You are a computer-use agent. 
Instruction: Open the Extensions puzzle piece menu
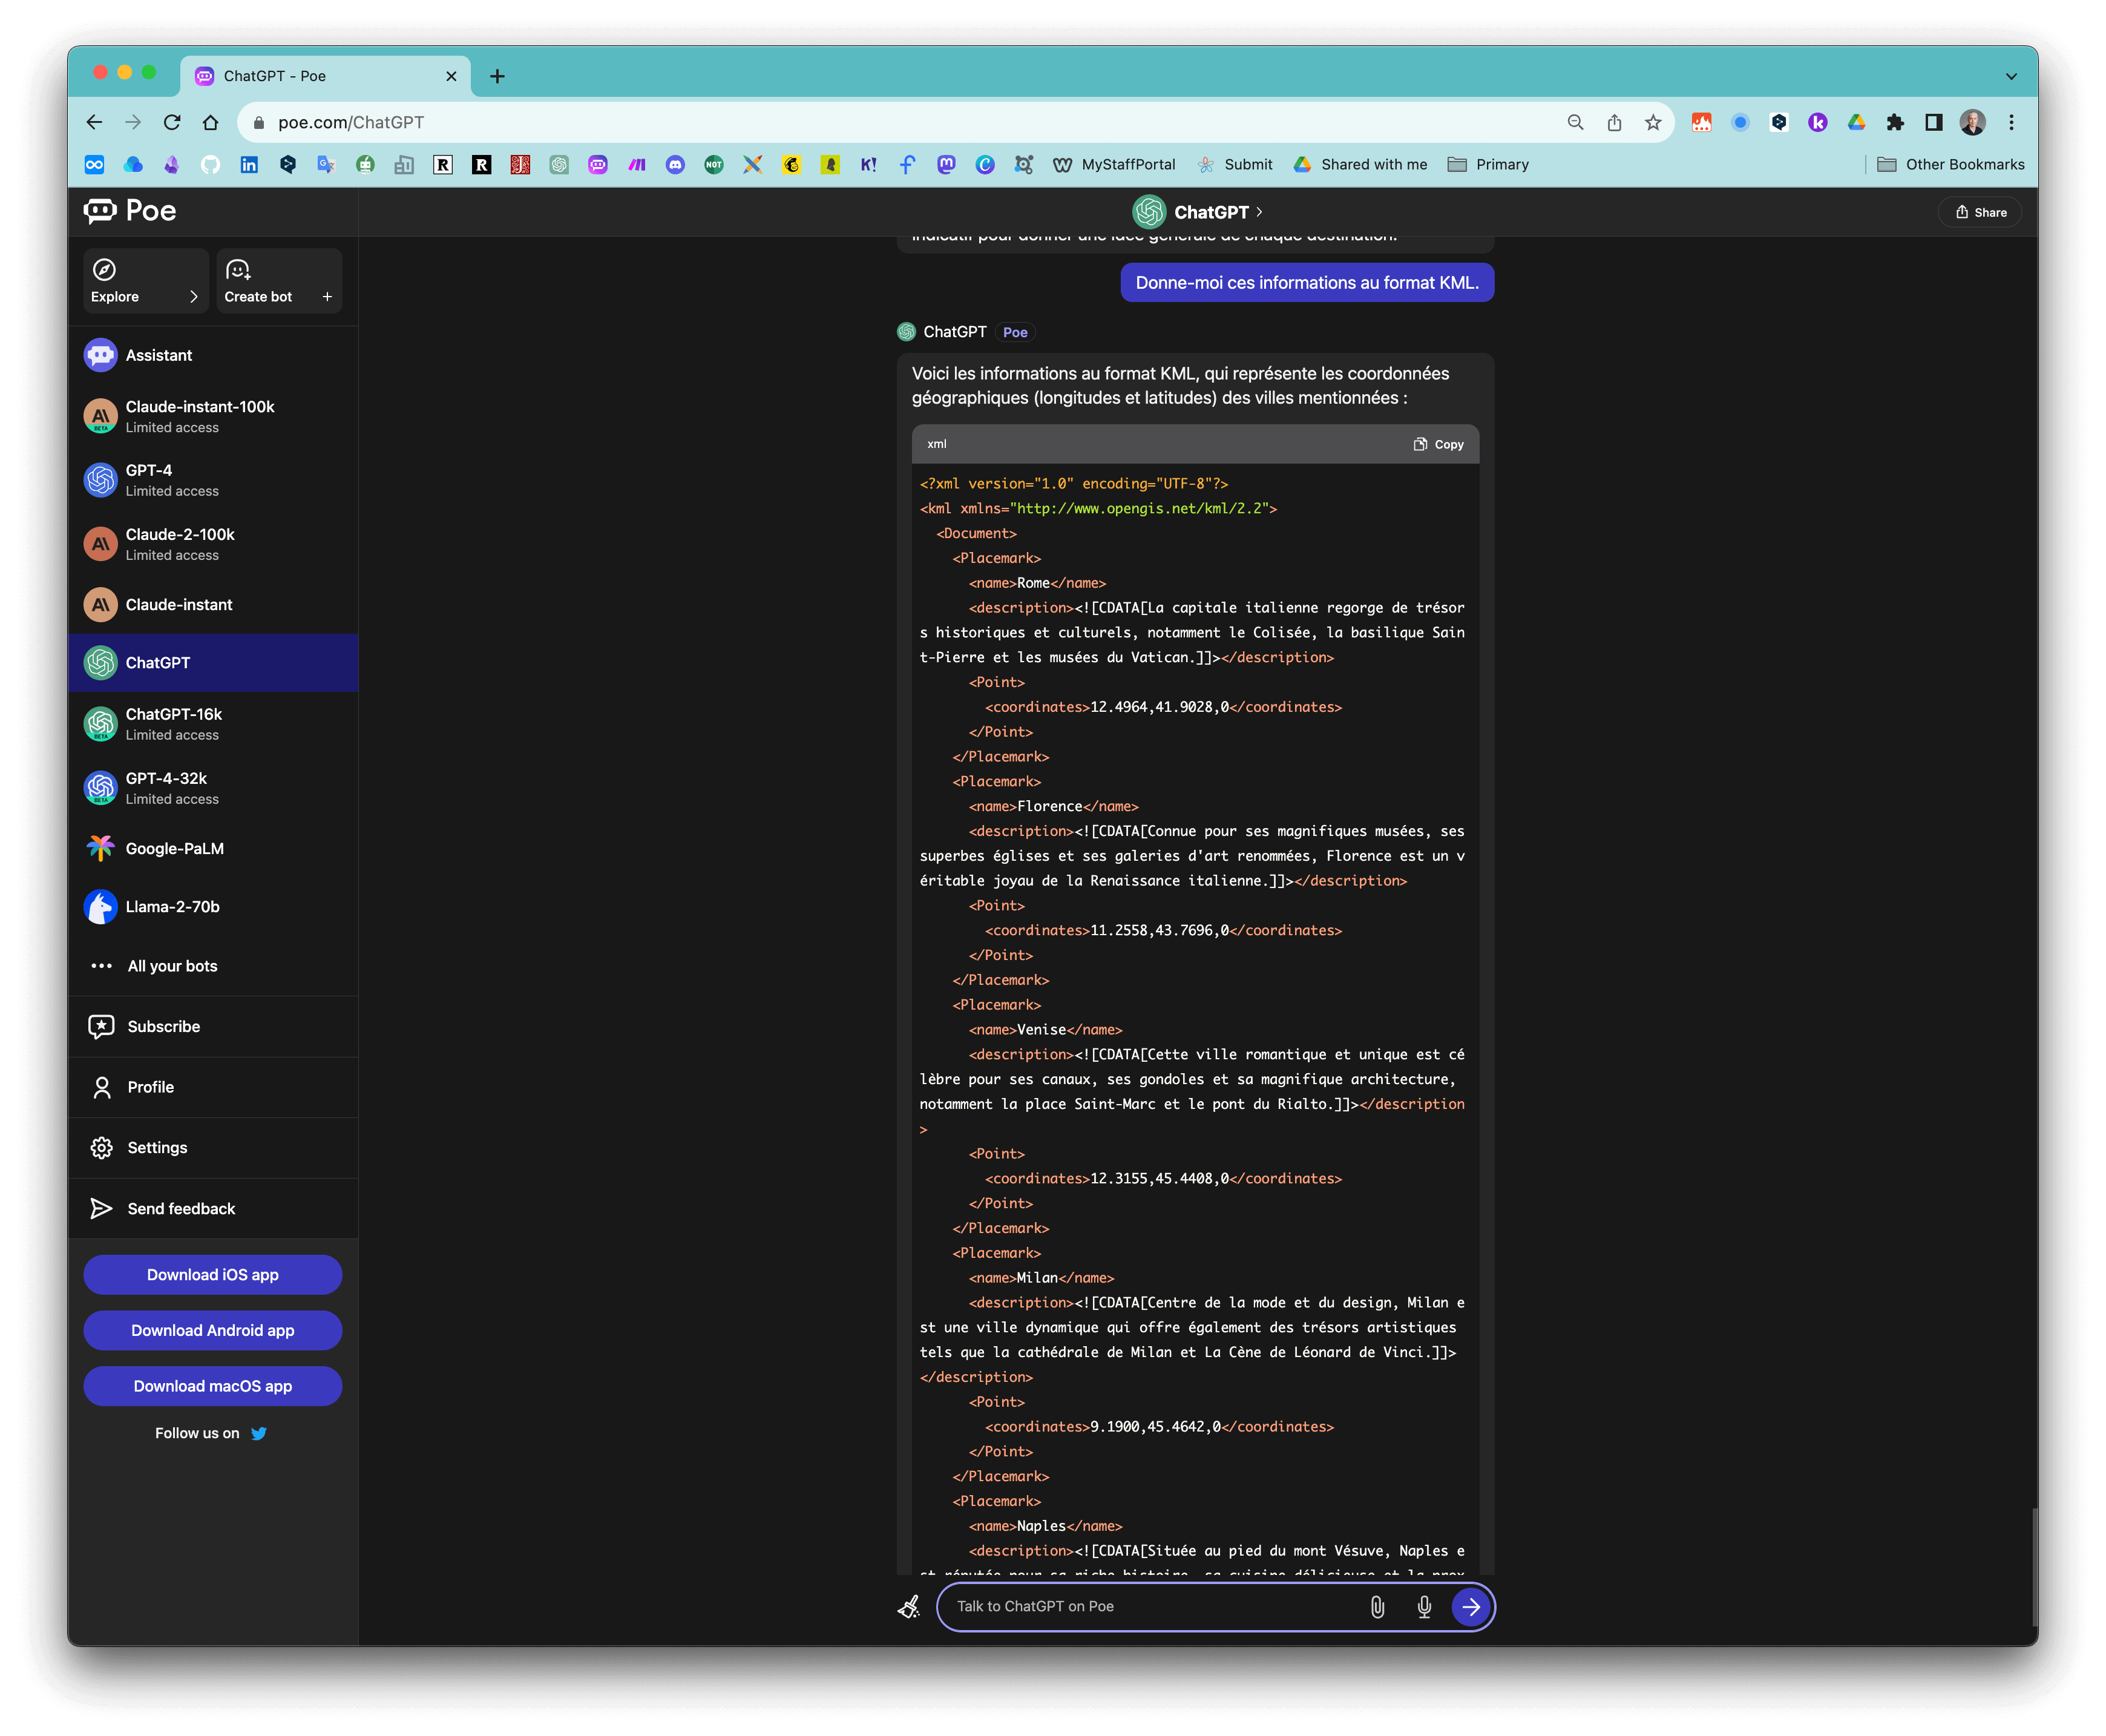click(1895, 122)
